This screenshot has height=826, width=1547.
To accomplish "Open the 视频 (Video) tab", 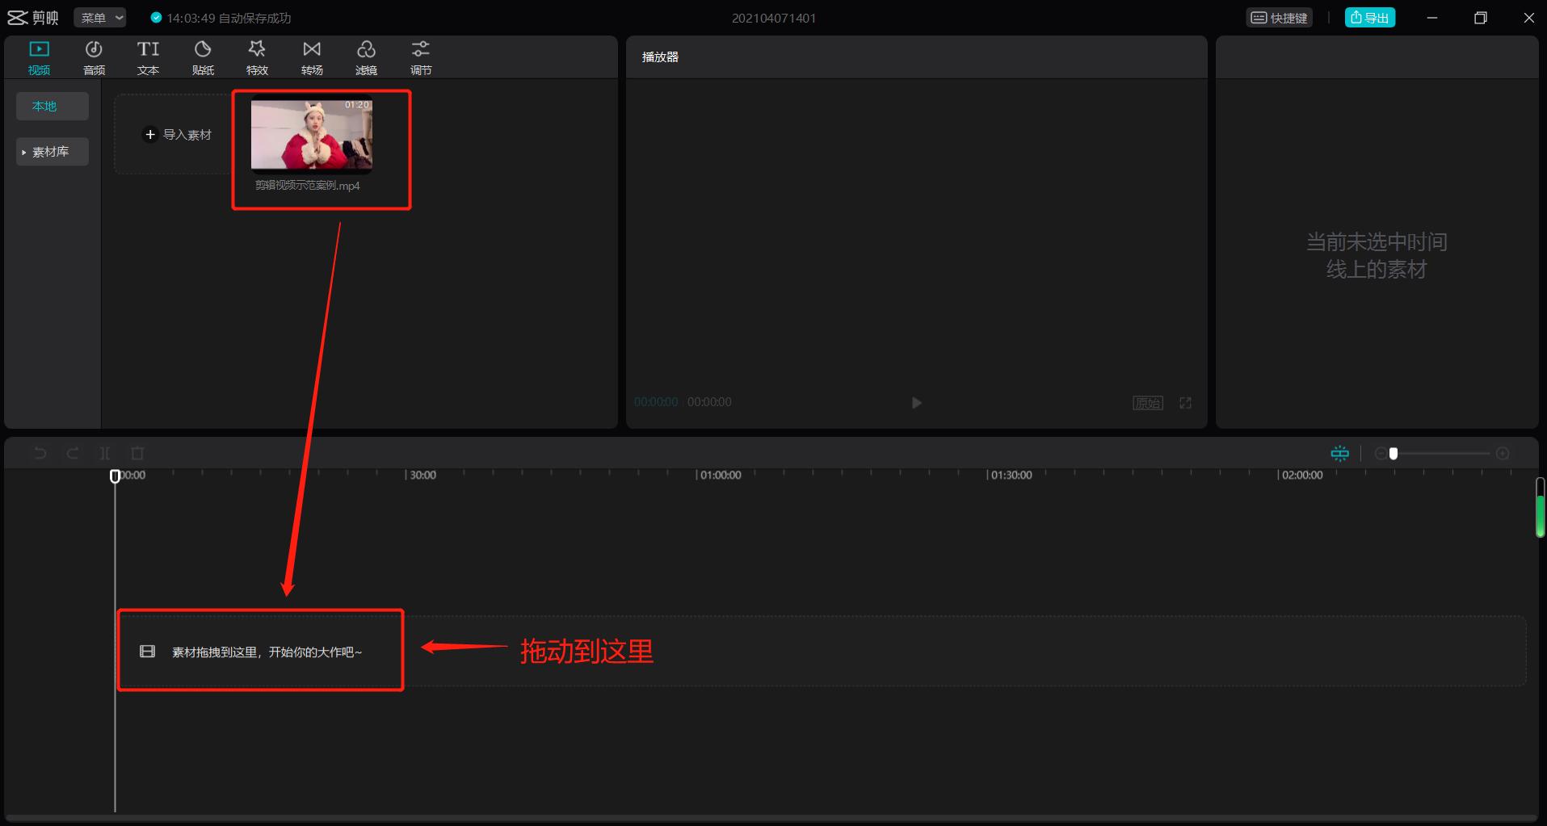I will (x=39, y=58).
